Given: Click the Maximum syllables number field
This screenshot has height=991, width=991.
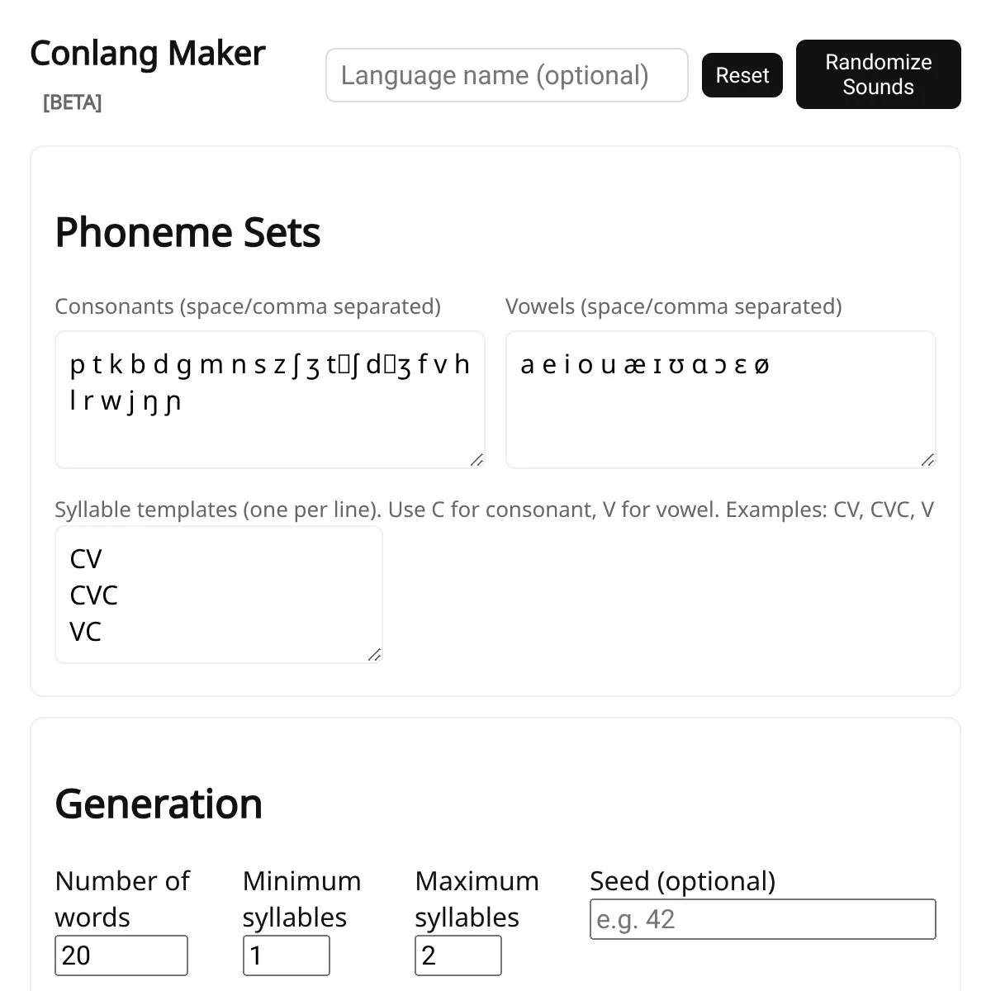Looking at the screenshot, I should (x=458, y=955).
